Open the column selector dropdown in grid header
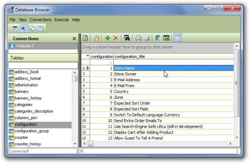This screenshot has width=250, height=164. coord(87,56)
